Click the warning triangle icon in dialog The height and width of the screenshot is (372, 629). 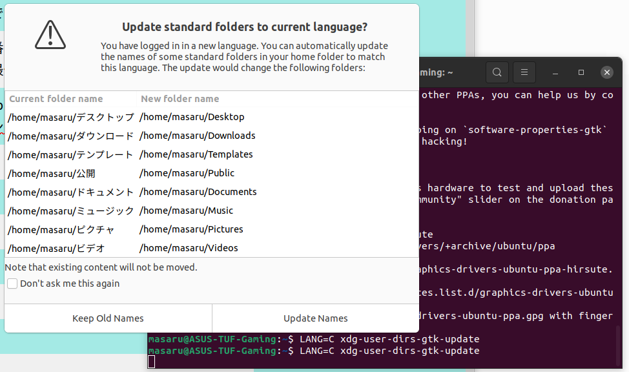tap(50, 35)
